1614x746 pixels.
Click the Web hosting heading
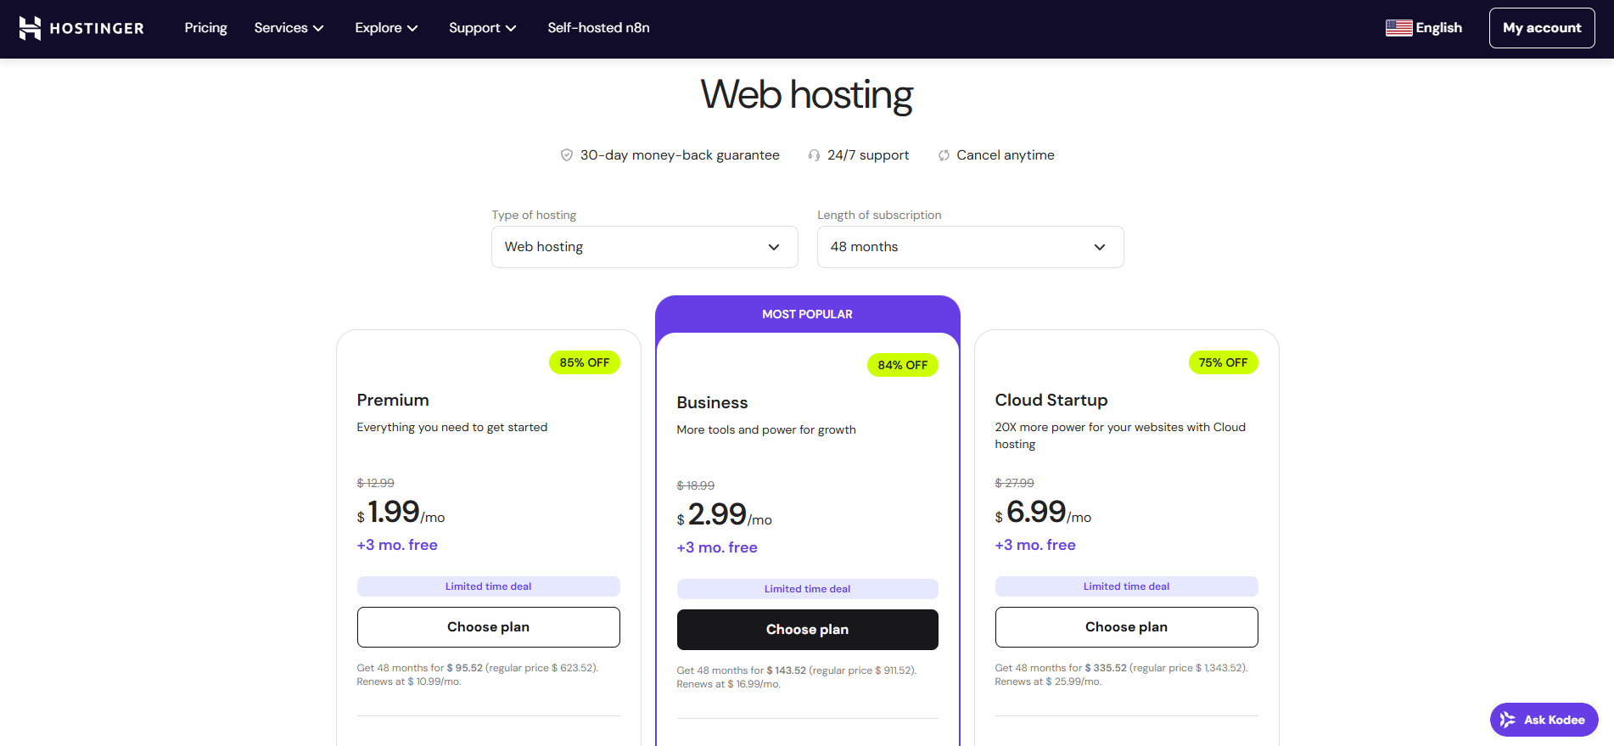pyautogui.click(x=807, y=94)
